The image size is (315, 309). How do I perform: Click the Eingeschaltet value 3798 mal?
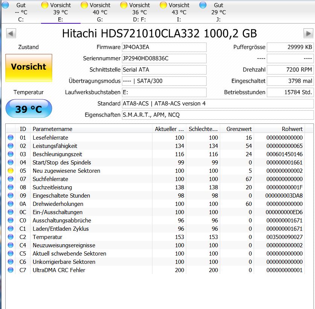[x=290, y=81]
